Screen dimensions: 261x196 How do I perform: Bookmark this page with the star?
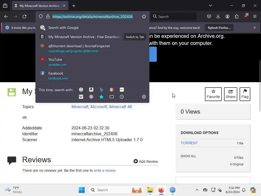click(x=144, y=16)
